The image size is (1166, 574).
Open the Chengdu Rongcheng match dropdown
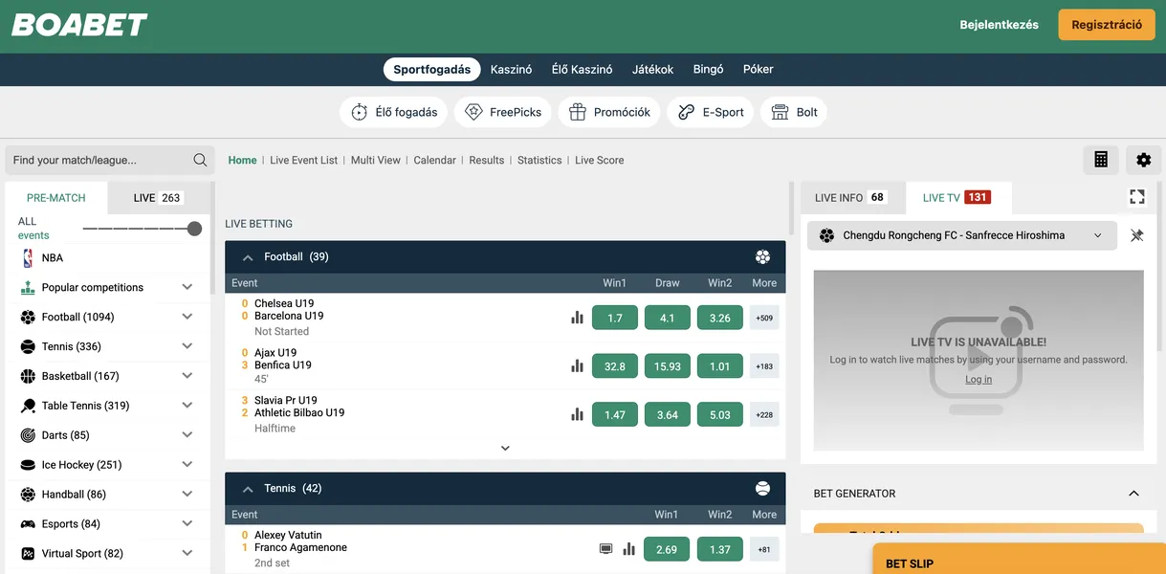(x=961, y=235)
